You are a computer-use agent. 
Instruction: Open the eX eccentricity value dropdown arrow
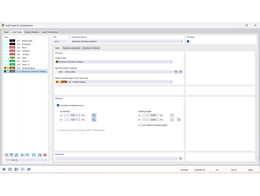[77, 115]
